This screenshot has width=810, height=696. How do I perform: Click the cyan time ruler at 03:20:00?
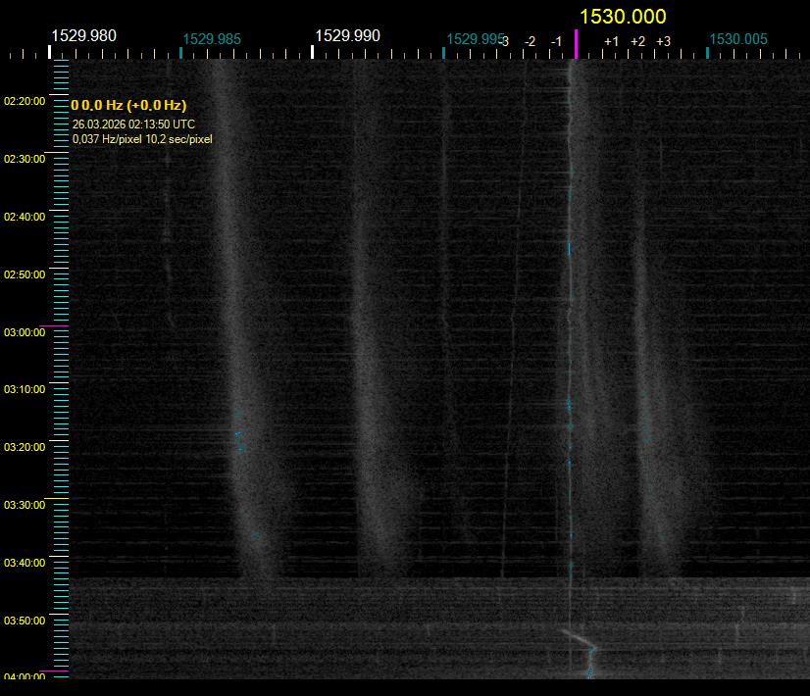(61, 447)
